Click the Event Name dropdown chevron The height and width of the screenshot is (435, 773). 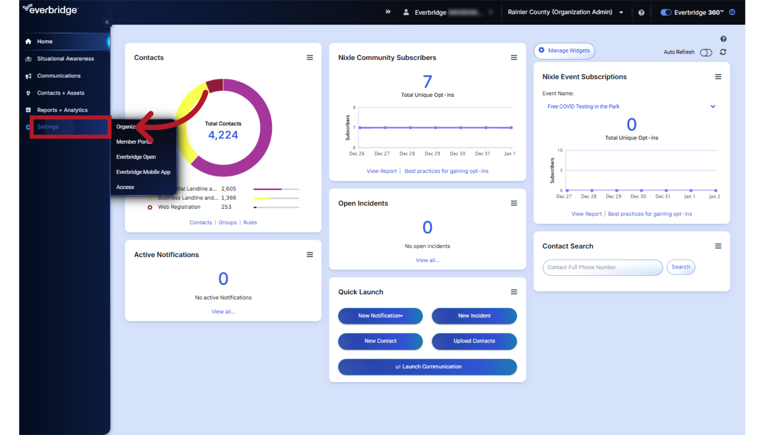[x=713, y=107]
